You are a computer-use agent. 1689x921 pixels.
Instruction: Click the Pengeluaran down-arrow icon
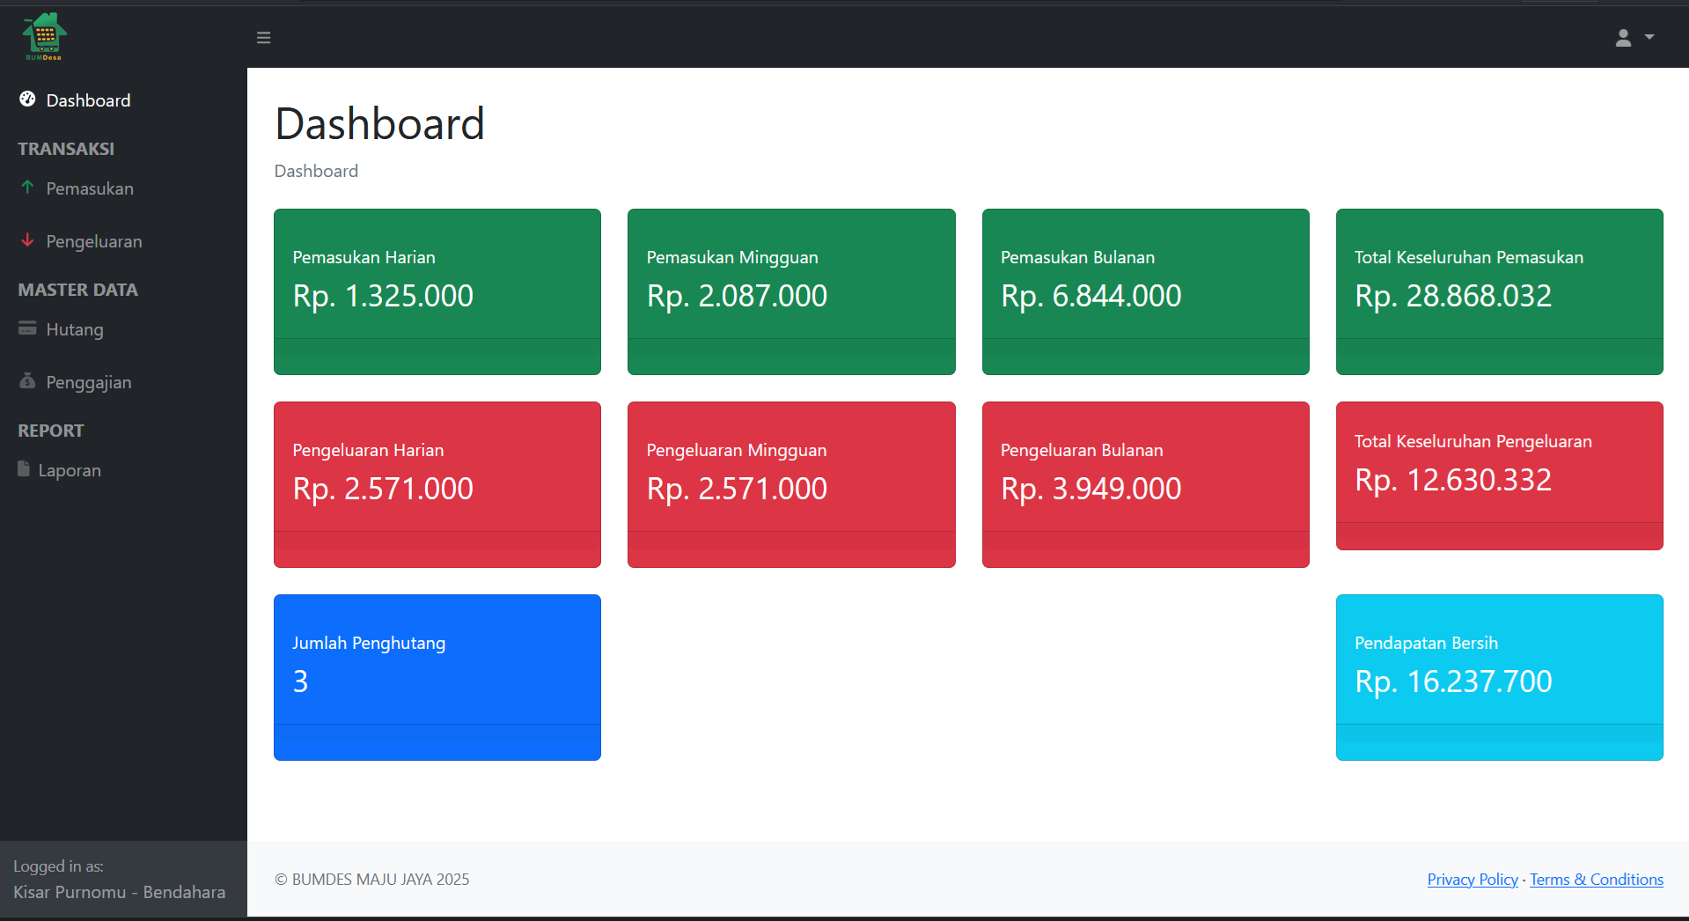pyautogui.click(x=27, y=240)
